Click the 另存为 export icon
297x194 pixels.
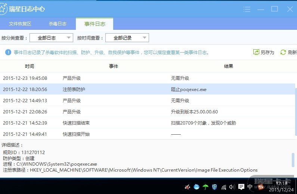(256, 52)
